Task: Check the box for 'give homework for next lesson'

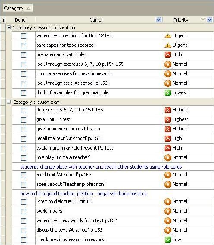Action: [x=24, y=129]
